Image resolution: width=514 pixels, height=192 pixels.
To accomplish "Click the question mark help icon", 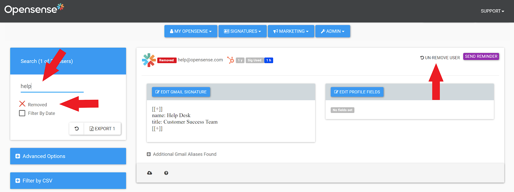I will 166,173.
